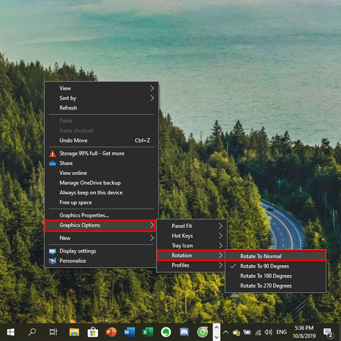341x341 pixels.
Task: Launch PowerPoint from the taskbar
Action: 111,332
